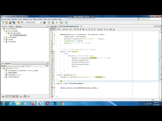Open the Members dropdown in Navigator
Viewport: 162px width, 121px height.
pos(12,66)
